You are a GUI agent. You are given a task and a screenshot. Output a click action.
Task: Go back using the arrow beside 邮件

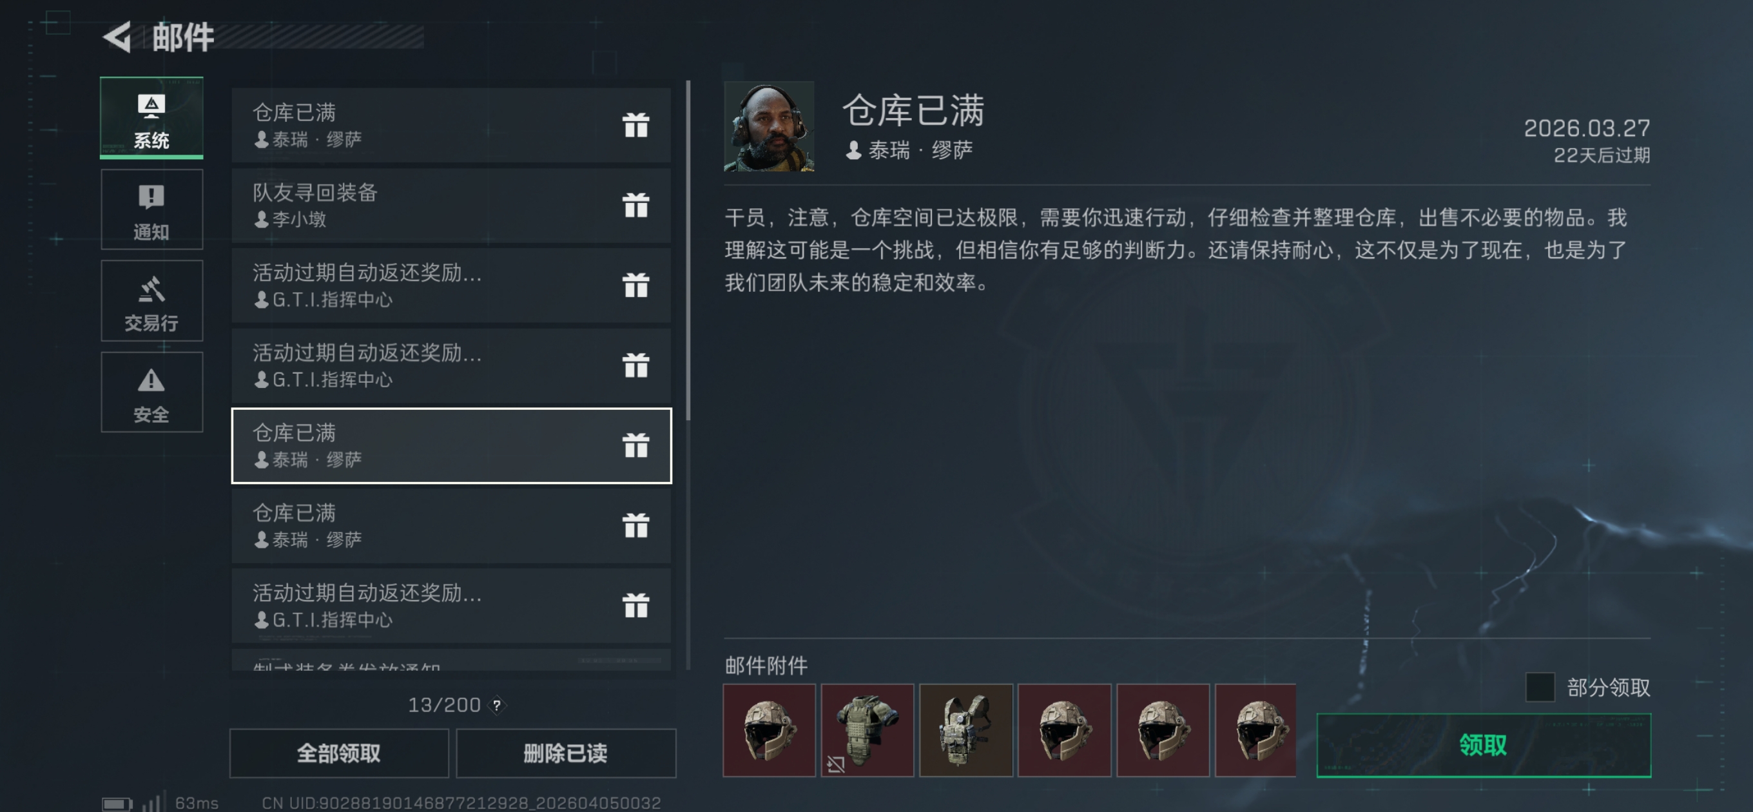pyautogui.click(x=117, y=37)
